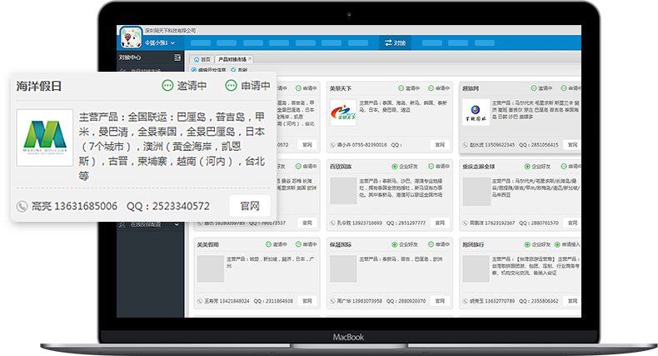Open 官网 on the card with QQ 2851297777
The image size is (658, 356).
[x=440, y=223]
